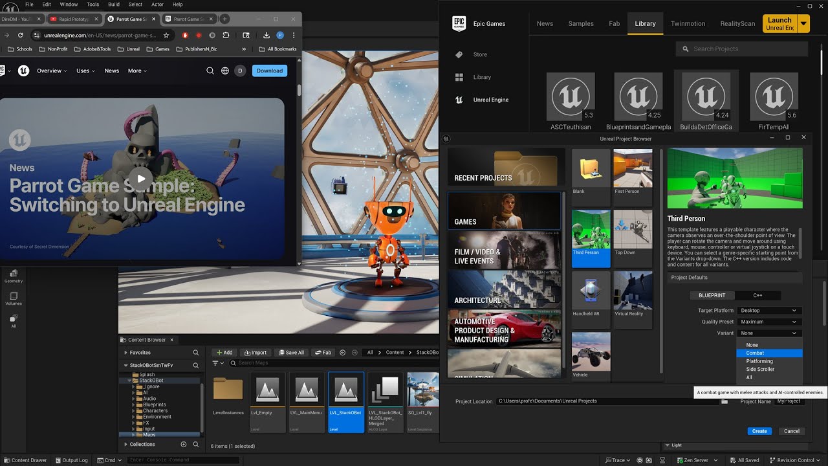Screen dimensions: 828x466
Task: Open the language globe icon
Action: 225,71
